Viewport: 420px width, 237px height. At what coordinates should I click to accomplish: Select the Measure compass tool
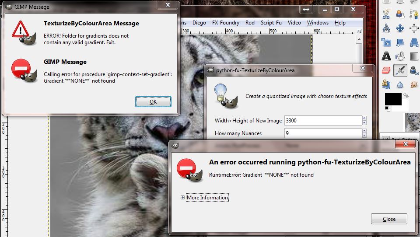point(386,28)
